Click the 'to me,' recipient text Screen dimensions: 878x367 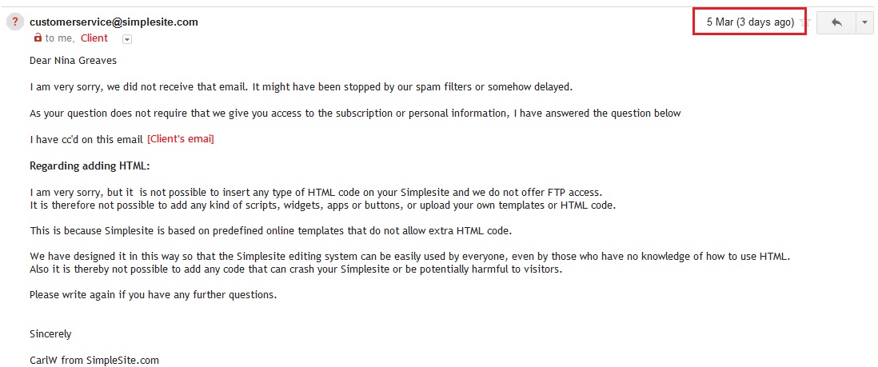[60, 38]
